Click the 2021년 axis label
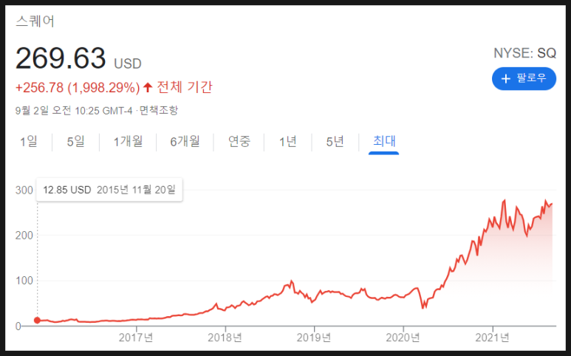 (493, 338)
